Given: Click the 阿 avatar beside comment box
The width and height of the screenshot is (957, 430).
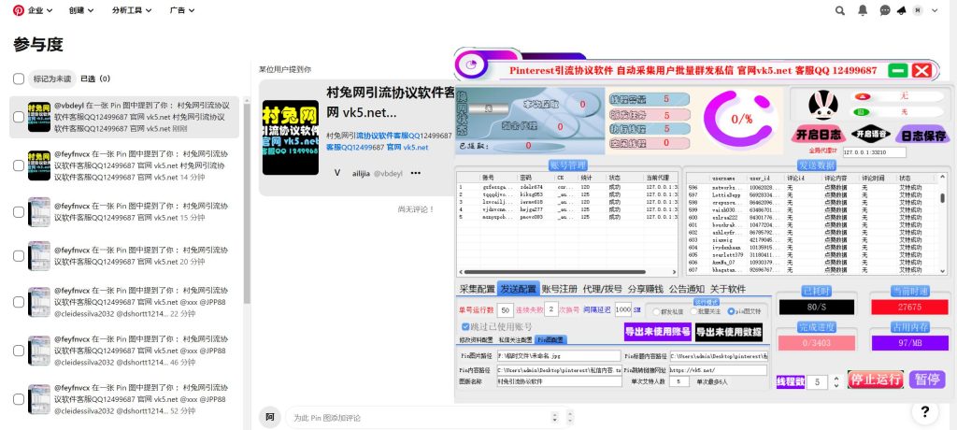Looking at the screenshot, I should click(270, 417).
